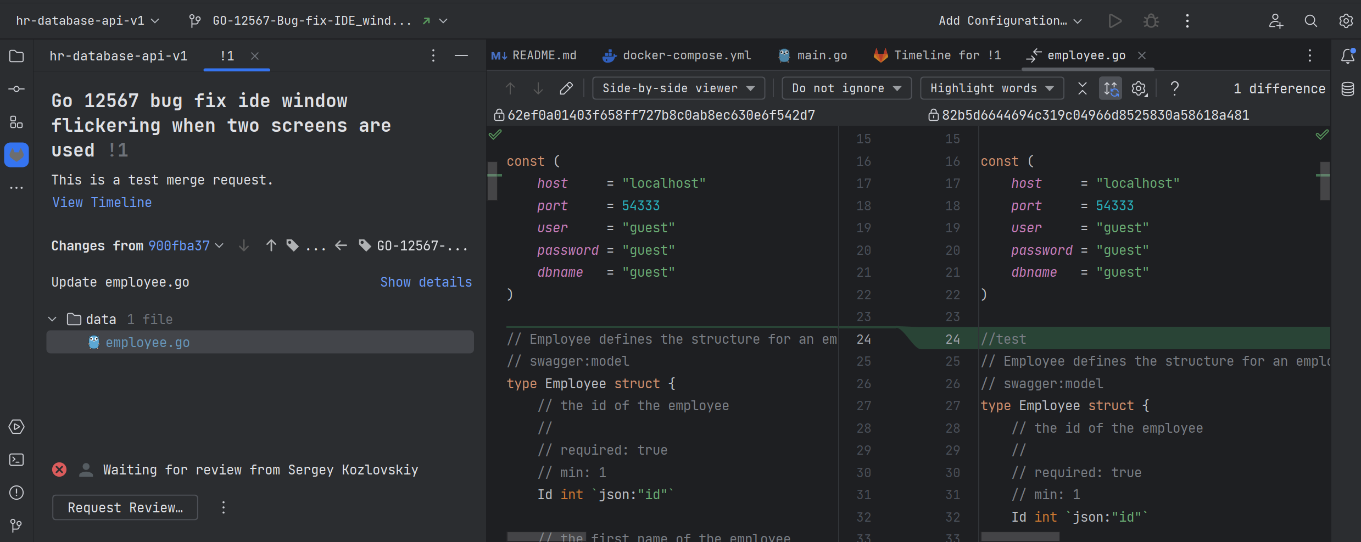
Task: Open the GitLab merge requests tool window
Action: coord(16,155)
